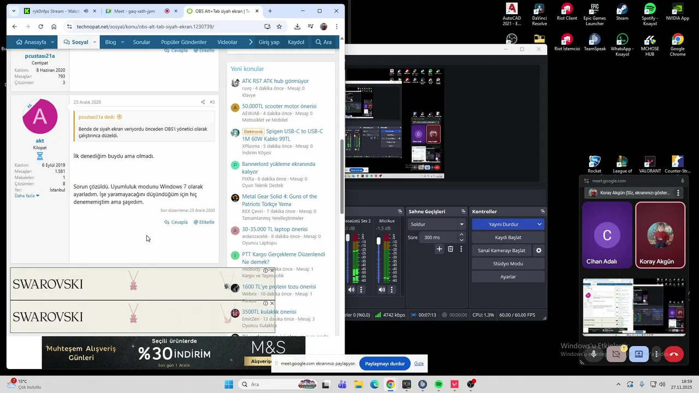Adjust Masaüstü Ses 2 volume slider
Image resolution: width=699 pixels, height=393 pixels.
pyautogui.click(x=348, y=239)
